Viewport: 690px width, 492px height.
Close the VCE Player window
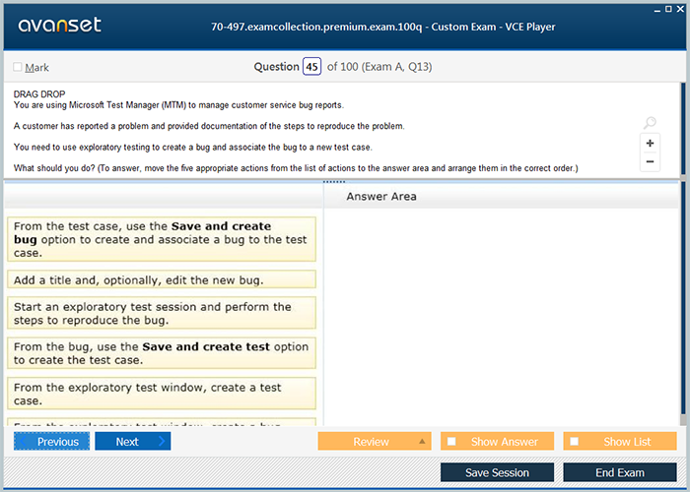(x=680, y=9)
